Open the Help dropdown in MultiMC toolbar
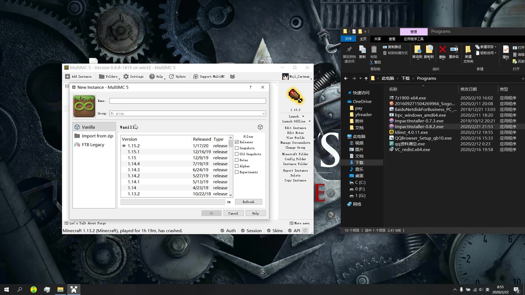This screenshot has width=525, height=295. tap(157, 76)
